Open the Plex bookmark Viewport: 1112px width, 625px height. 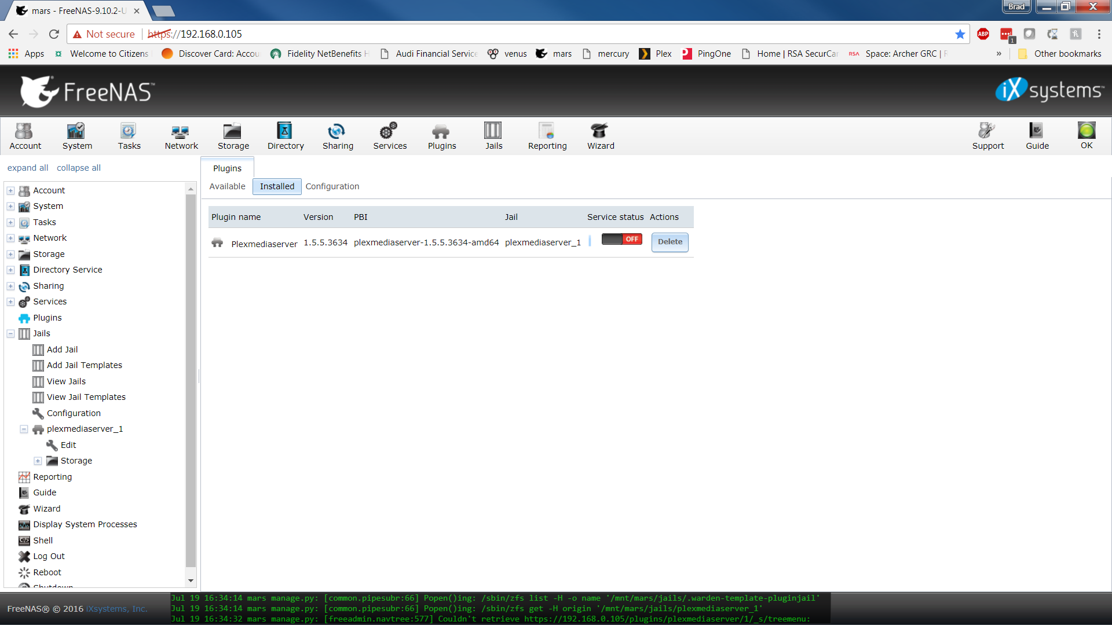click(x=655, y=54)
